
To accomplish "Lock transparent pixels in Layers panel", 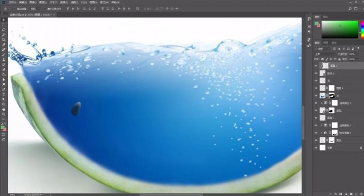I will coord(323,60).
